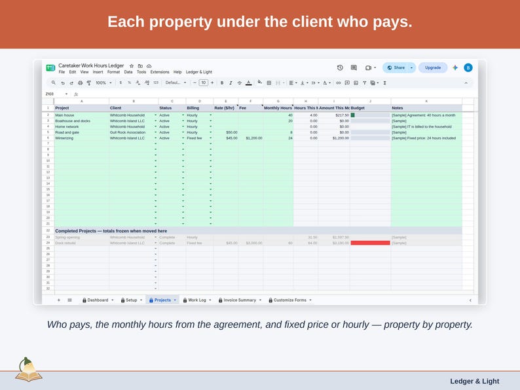
Task: Click the Undo arrow
Action: (63, 83)
